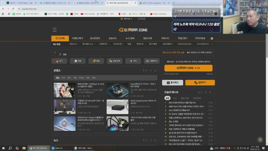Image resolution: width=268 pixels, height=151 pixels.
Task: Open the TRYX STAGE ARGB 360 thumbnail
Action: click(118, 124)
